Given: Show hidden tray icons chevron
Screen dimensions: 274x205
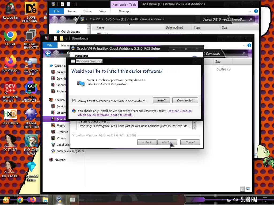Looking at the screenshot, I should 222,200.
